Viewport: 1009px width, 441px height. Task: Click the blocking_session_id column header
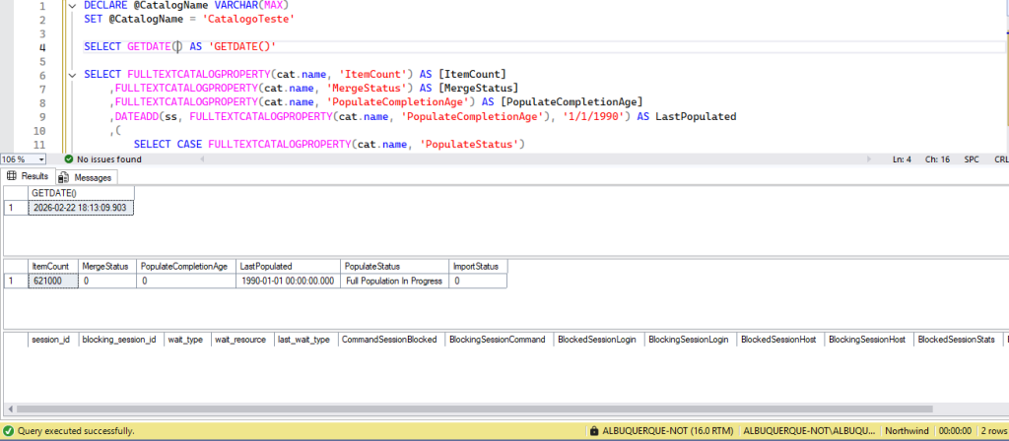point(119,340)
